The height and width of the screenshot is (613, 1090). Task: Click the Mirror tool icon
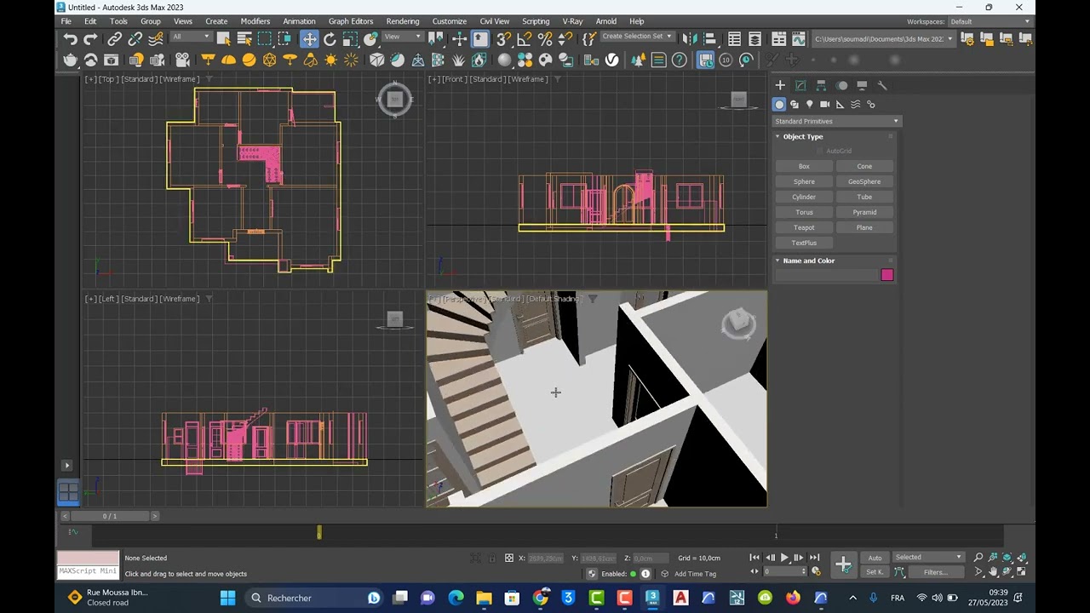(x=689, y=39)
